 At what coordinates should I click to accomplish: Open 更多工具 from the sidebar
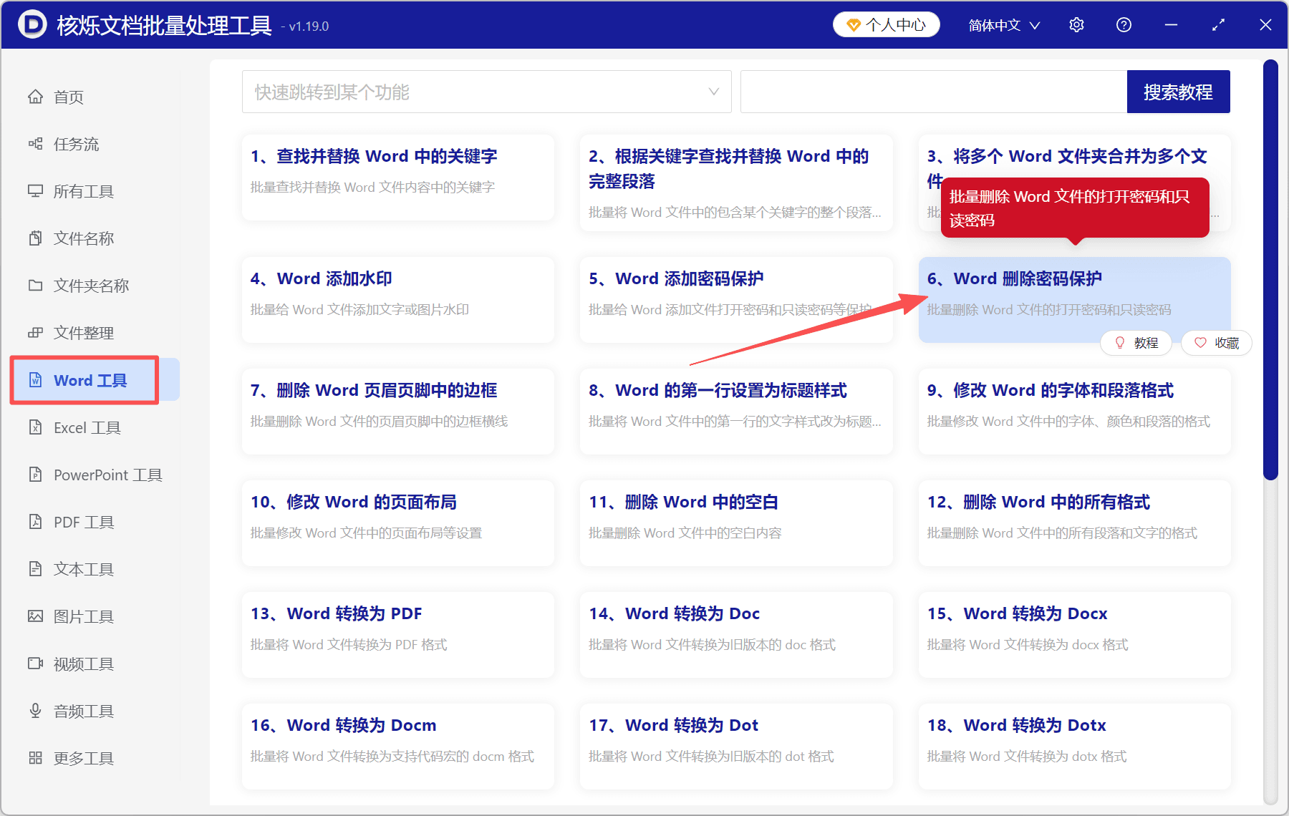click(x=81, y=758)
